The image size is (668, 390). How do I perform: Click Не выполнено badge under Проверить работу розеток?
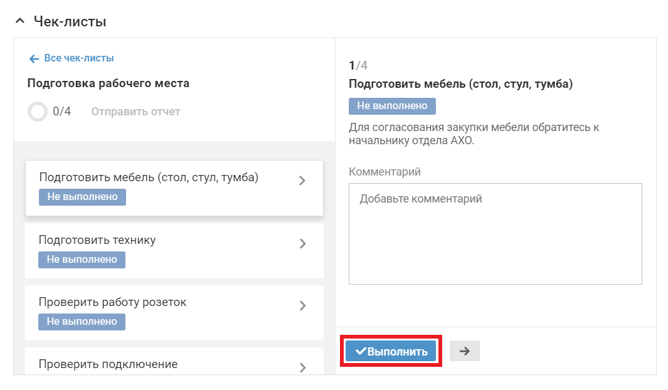click(82, 322)
